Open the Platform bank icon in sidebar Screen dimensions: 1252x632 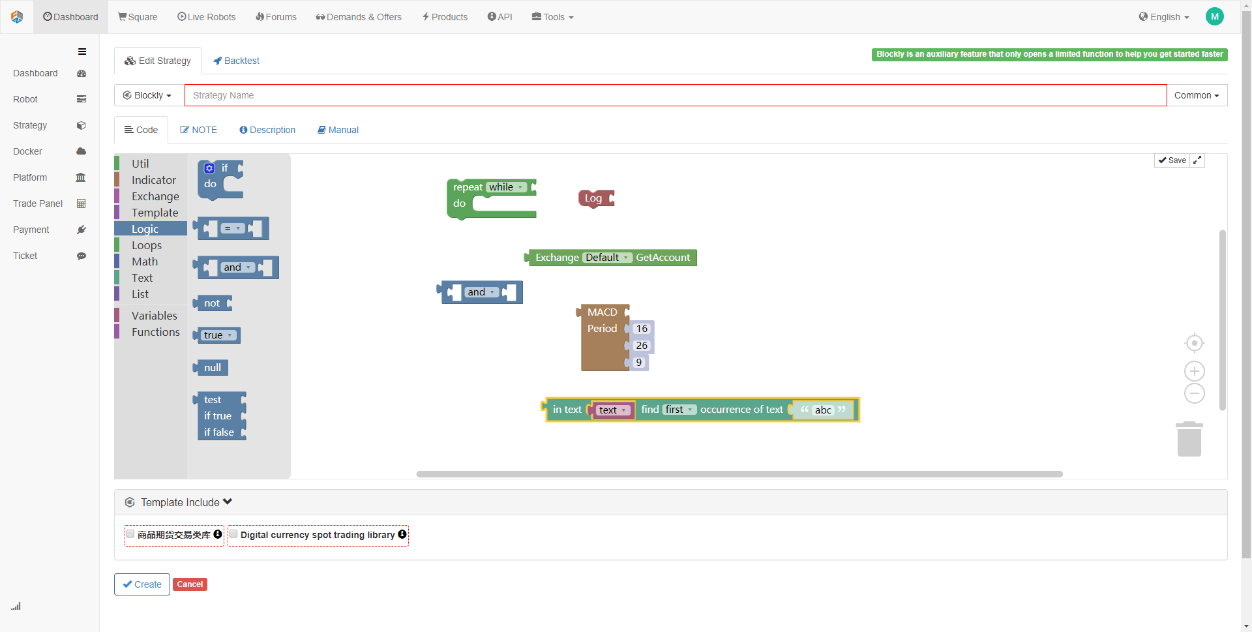click(x=81, y=177)
